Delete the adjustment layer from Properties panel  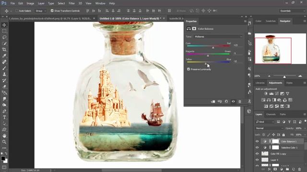[240, 101]
